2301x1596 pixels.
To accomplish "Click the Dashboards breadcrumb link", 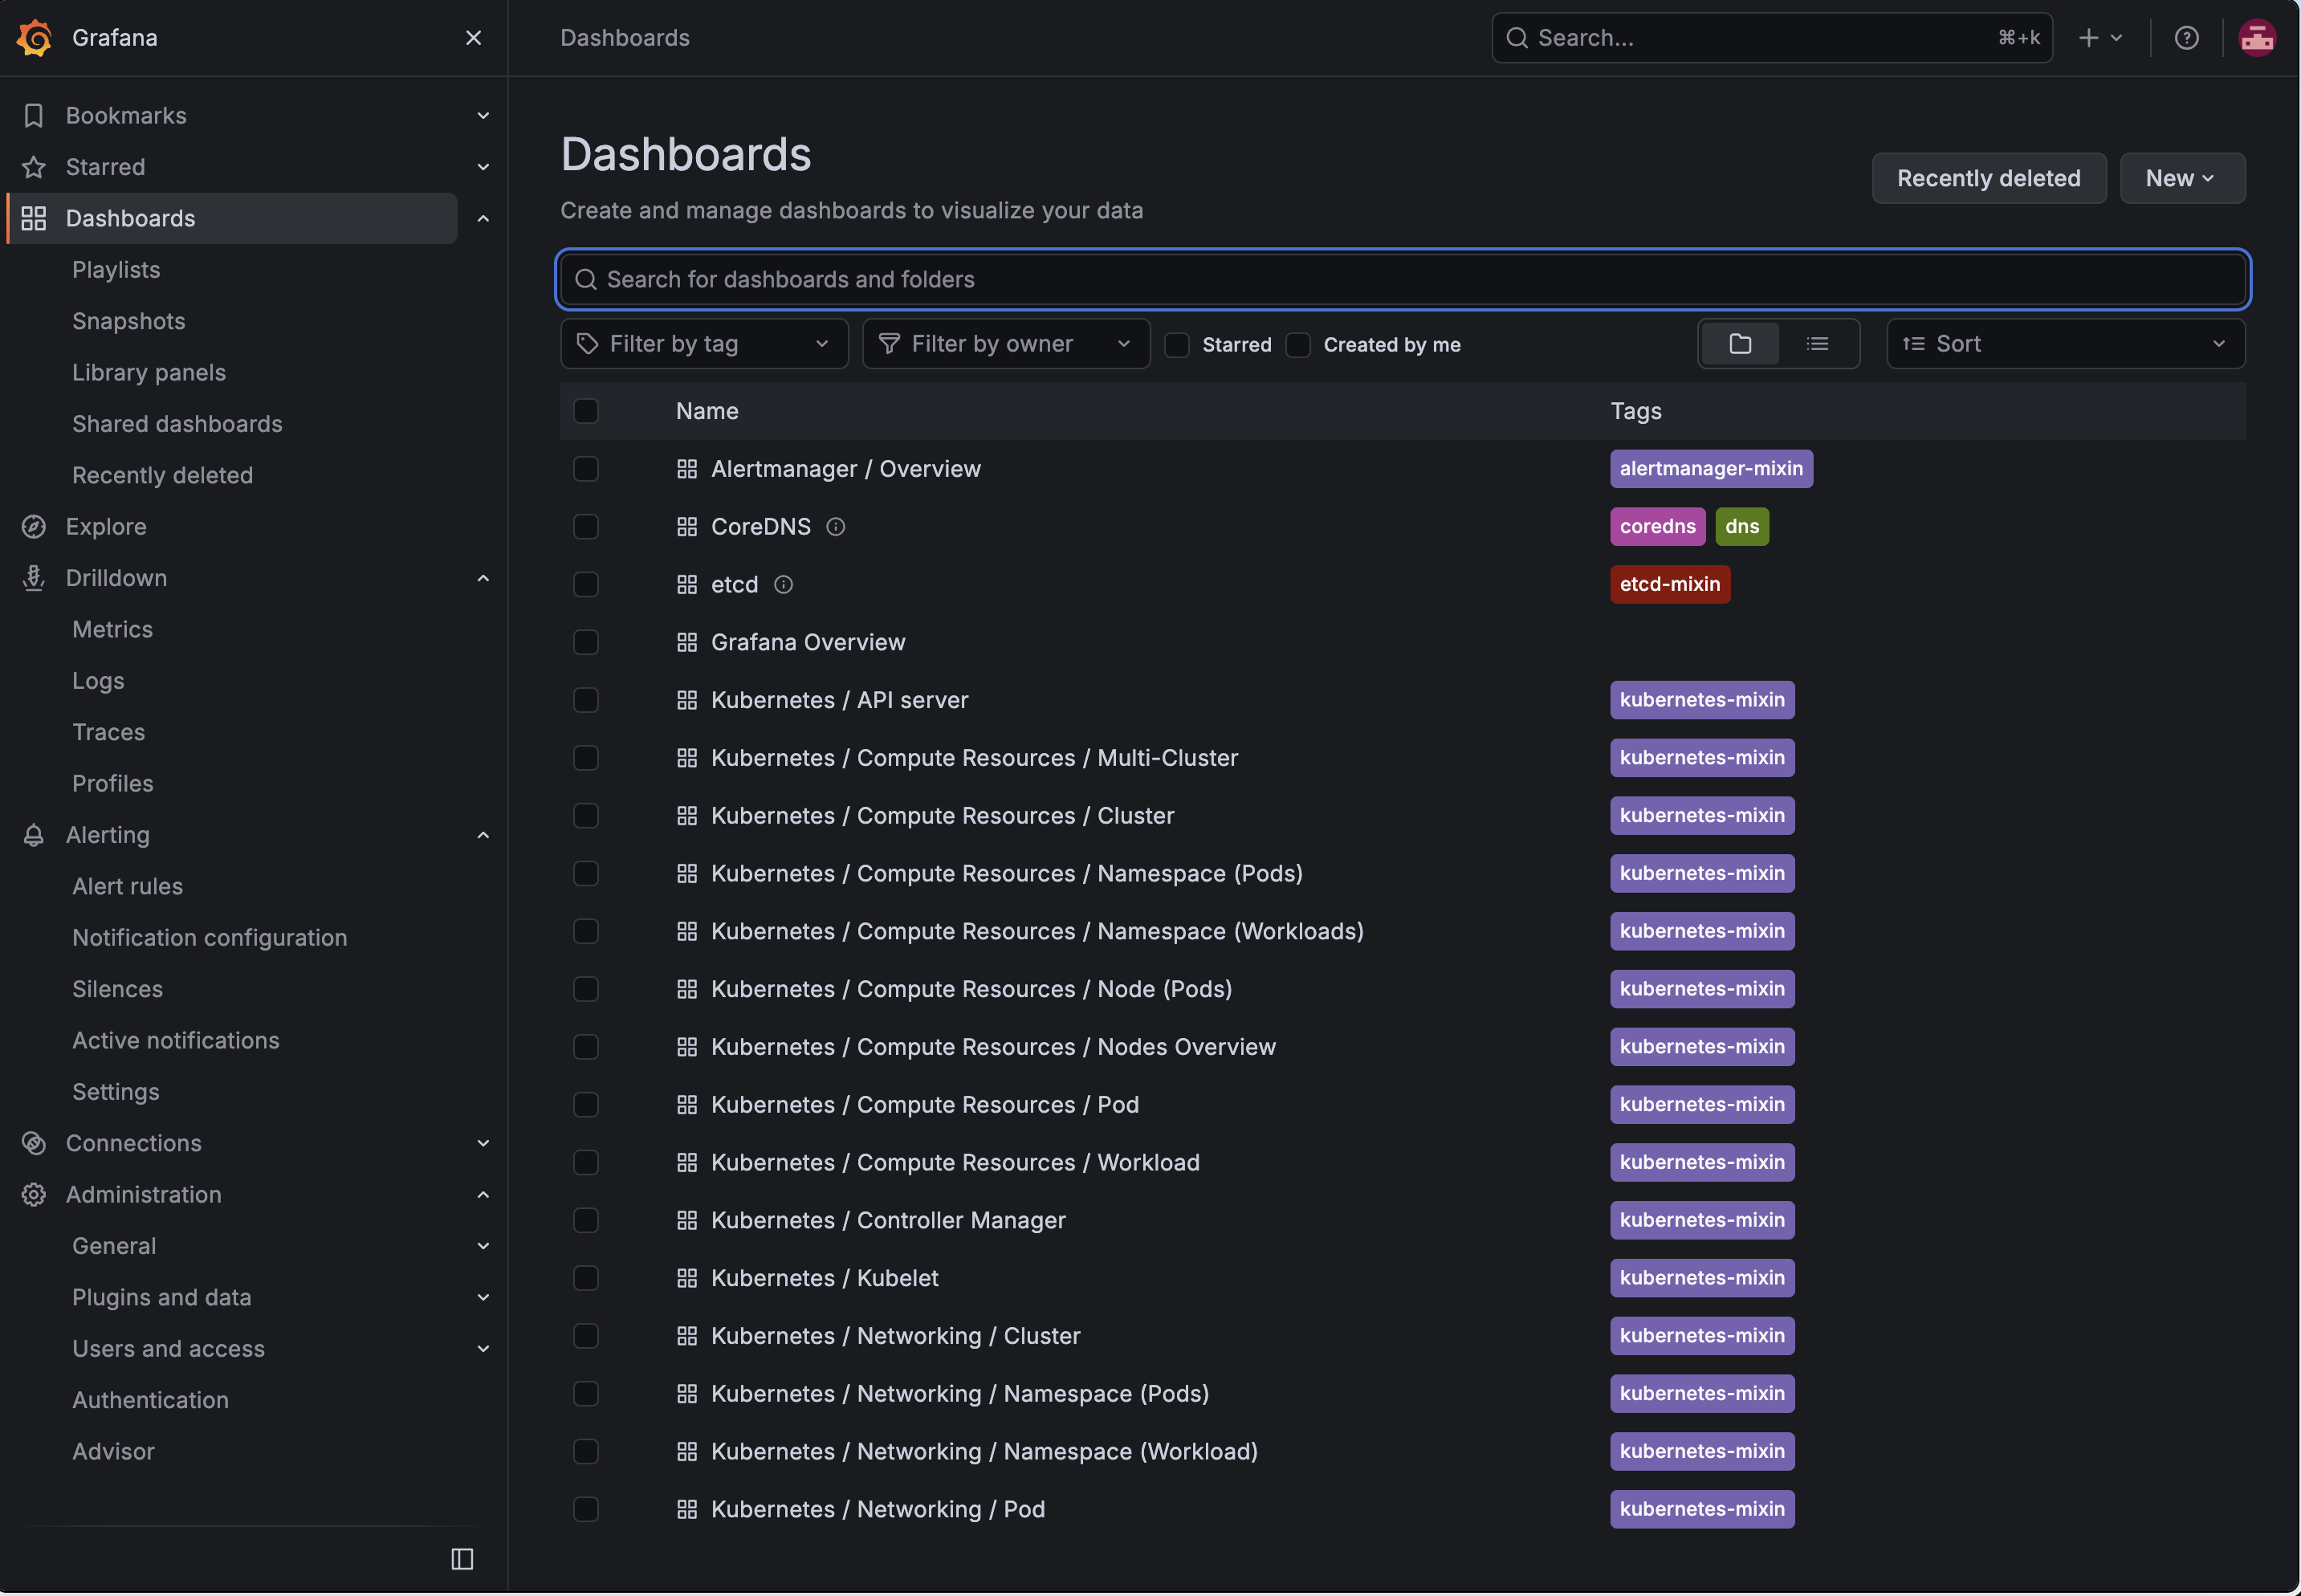I will [x=625, y=38].
